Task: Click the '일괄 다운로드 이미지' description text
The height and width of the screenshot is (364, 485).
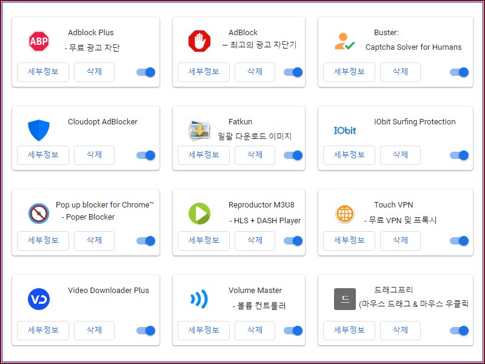Action: pos(255,136)
